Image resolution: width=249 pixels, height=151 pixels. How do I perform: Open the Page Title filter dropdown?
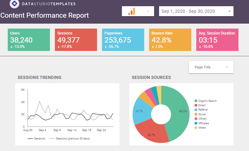[x=211, y=67]
